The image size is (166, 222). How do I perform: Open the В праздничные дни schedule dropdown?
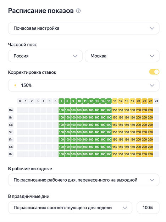(70, 208)
